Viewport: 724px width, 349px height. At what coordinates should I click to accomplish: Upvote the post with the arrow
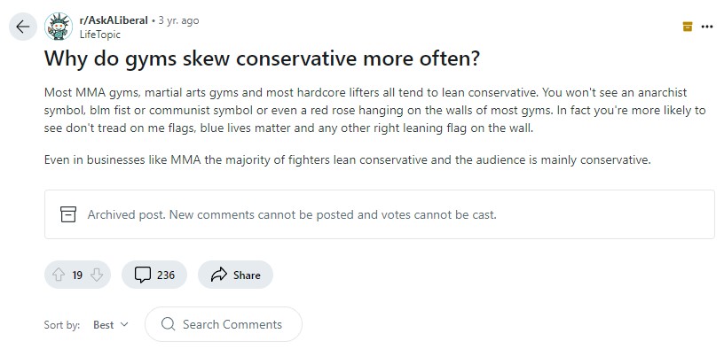pyautogui.click(x=59, y=275)
